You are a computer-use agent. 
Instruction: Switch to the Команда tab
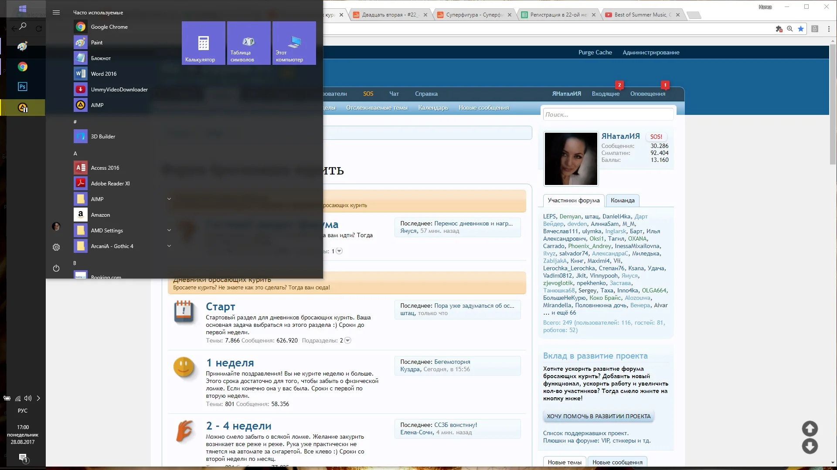[622, 201]
